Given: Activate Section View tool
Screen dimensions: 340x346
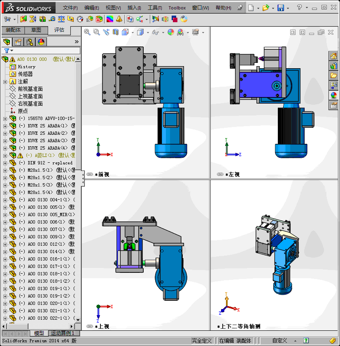Looking at the screenshot, I should (116, 32).
